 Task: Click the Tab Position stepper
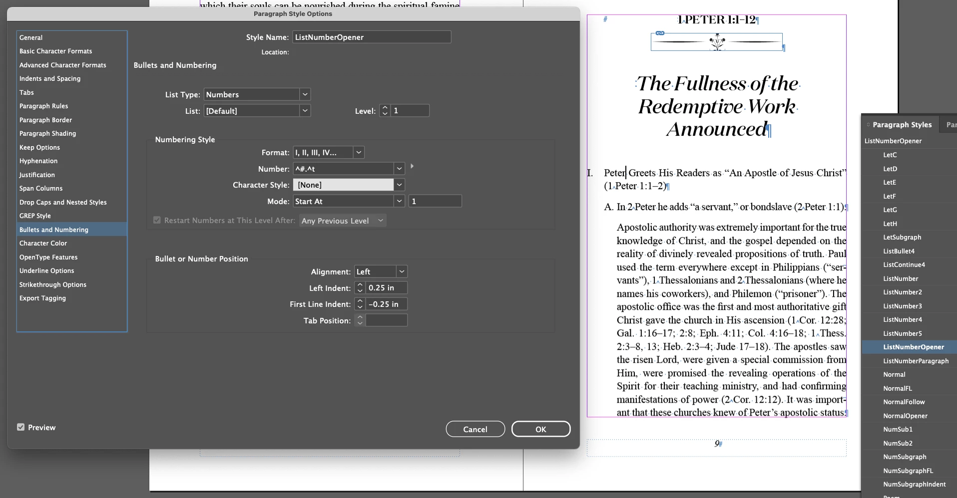pos(360,320)
